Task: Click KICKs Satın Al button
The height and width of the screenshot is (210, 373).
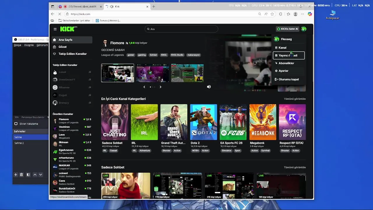Action: [x=287, y=29]
